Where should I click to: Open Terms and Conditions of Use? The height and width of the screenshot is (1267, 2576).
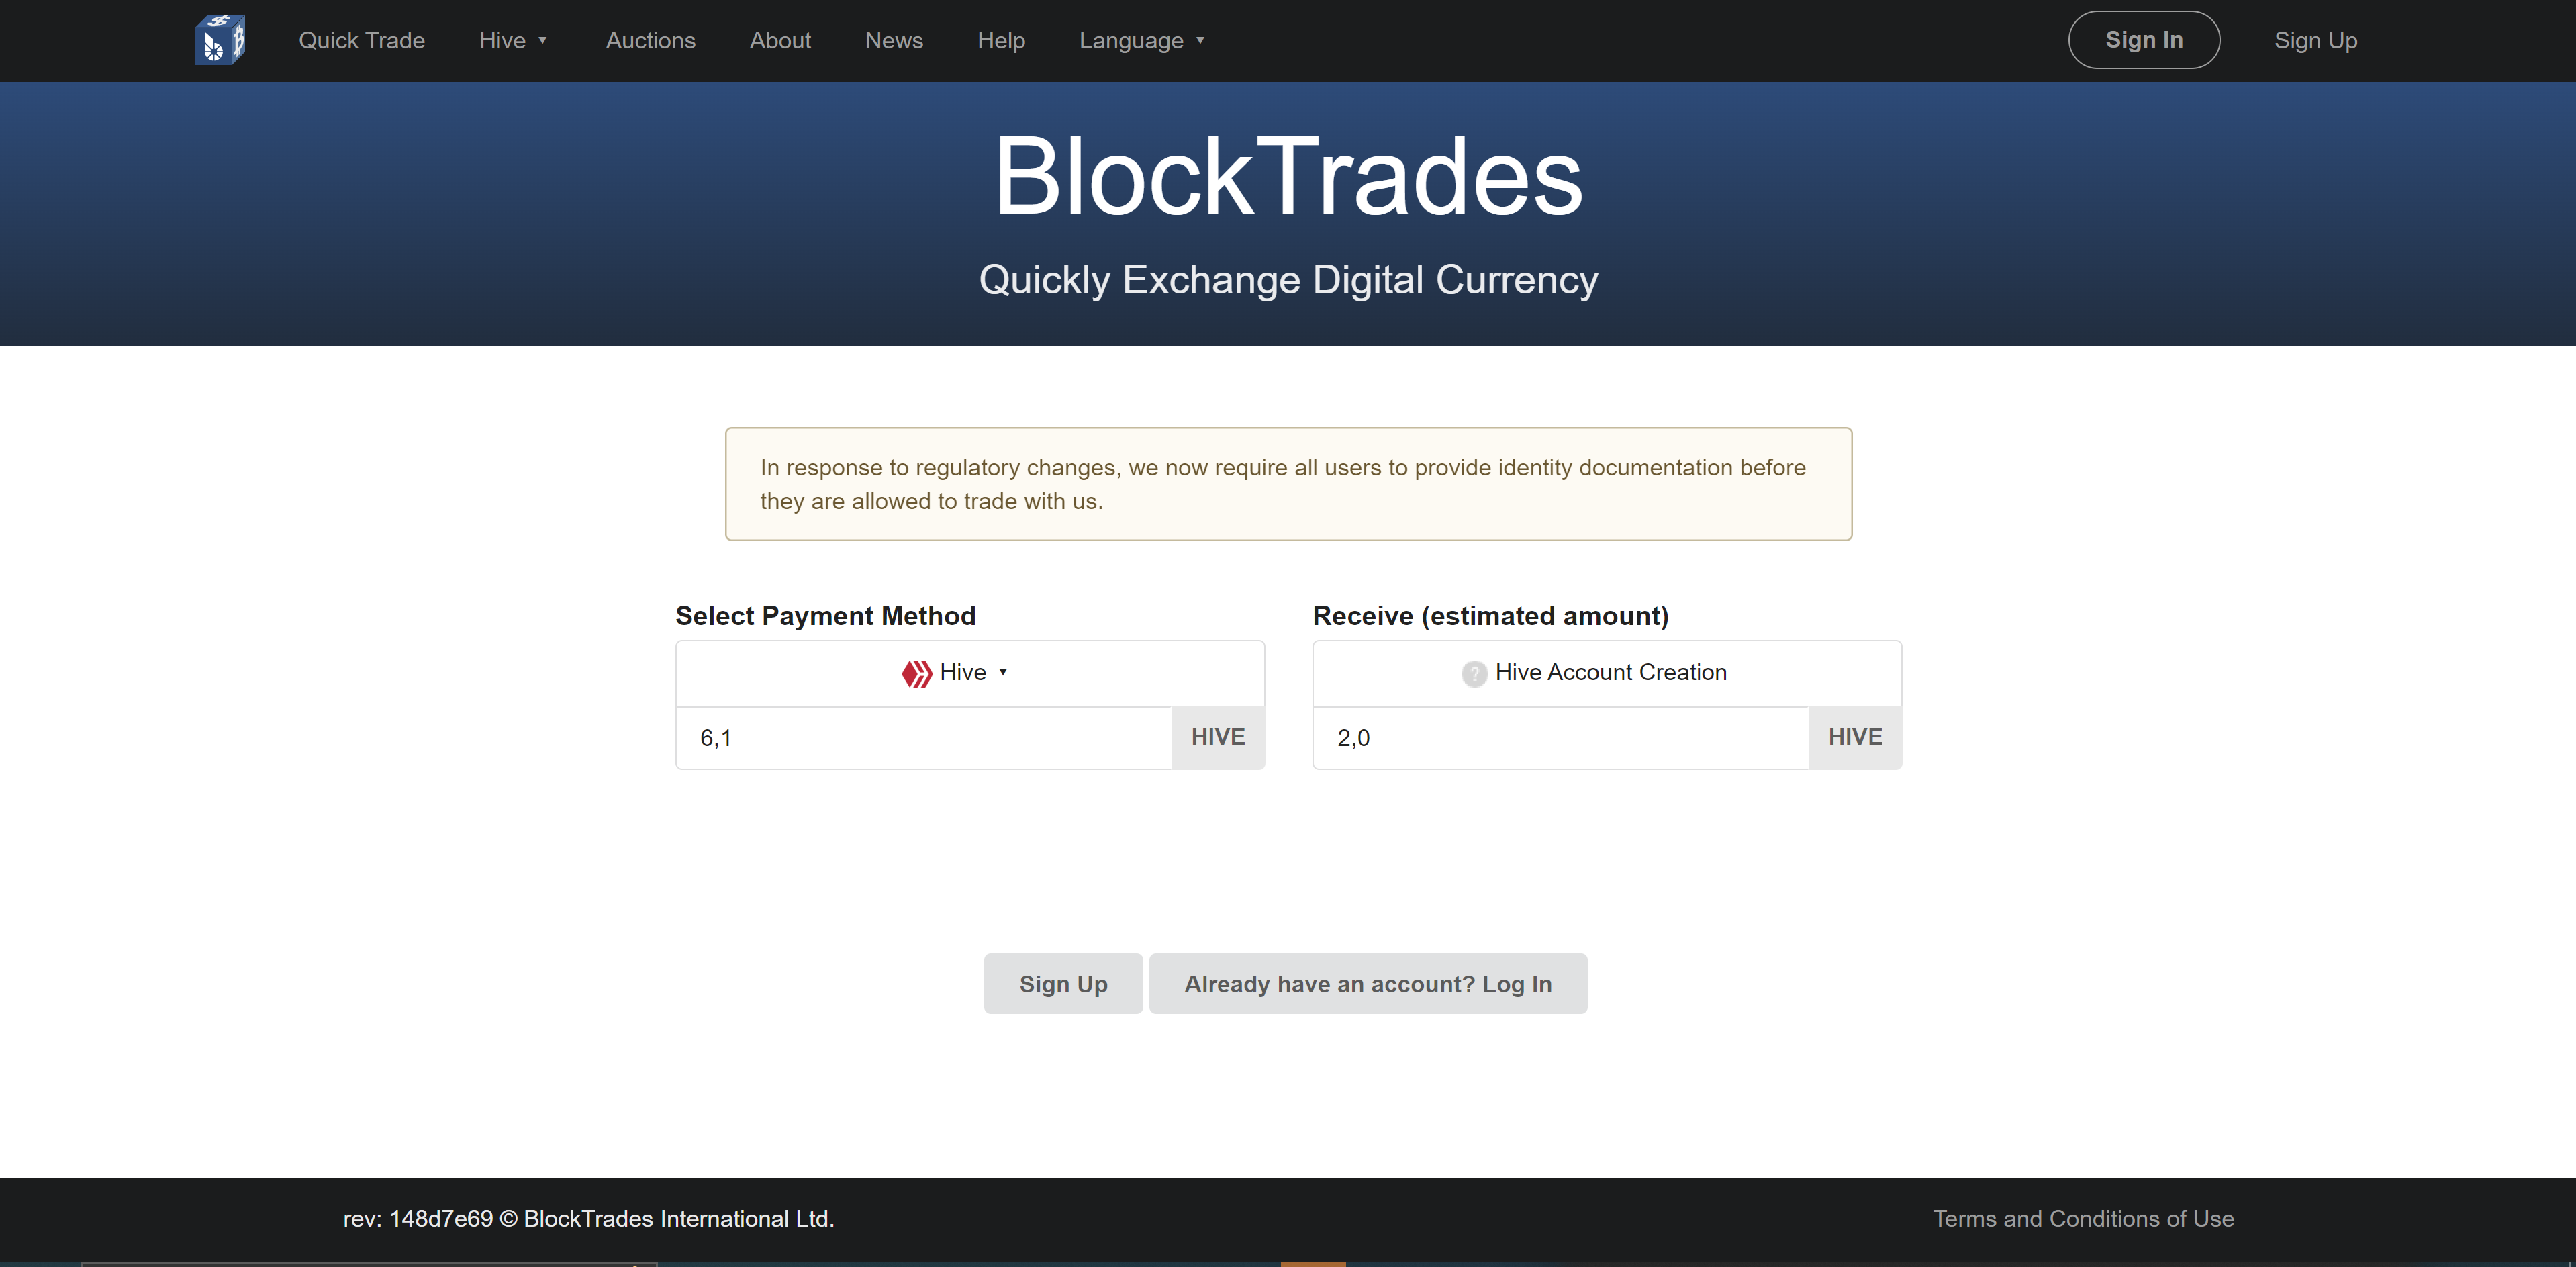click(2083, 1218)
